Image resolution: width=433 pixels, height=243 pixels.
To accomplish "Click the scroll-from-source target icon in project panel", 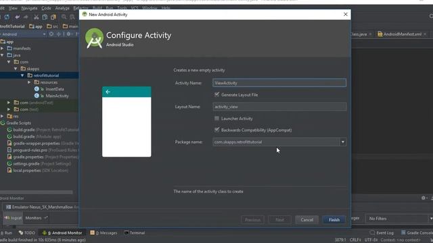I will pos(51,34).
